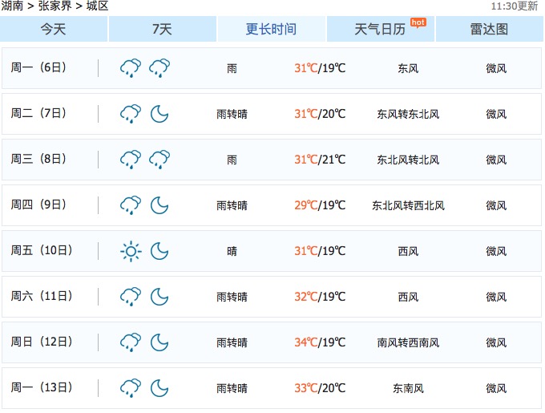Click 城区 in breadcrumb
This screenshot has width=545, height=413.
(x=97, y=6)
